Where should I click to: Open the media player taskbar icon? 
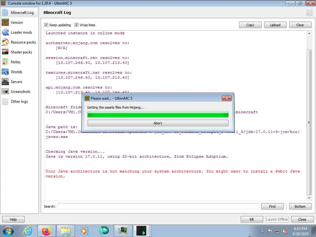[84, 231]
